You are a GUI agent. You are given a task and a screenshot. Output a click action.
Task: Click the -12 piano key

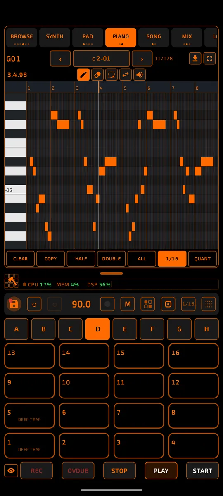tap(16, 190)
